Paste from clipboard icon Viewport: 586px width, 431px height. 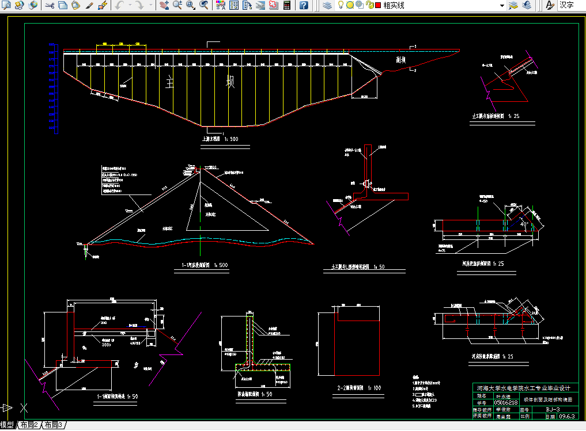coord(76,5)
